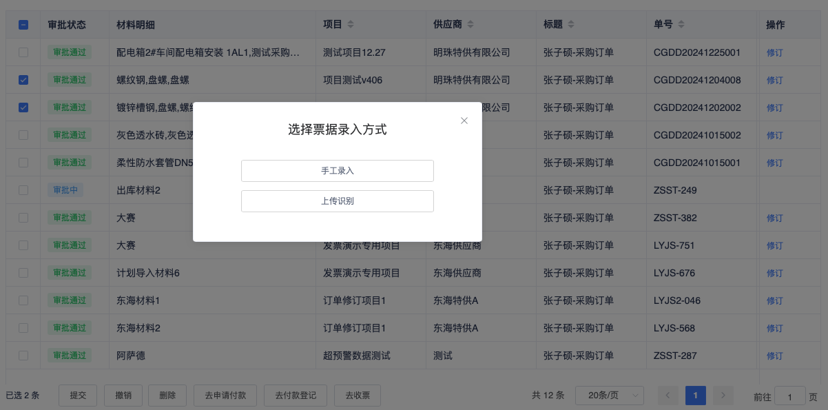828x410 pixels.
Task: Select 东海供应商 in row LYJS-676
Action: pos(457,273)
